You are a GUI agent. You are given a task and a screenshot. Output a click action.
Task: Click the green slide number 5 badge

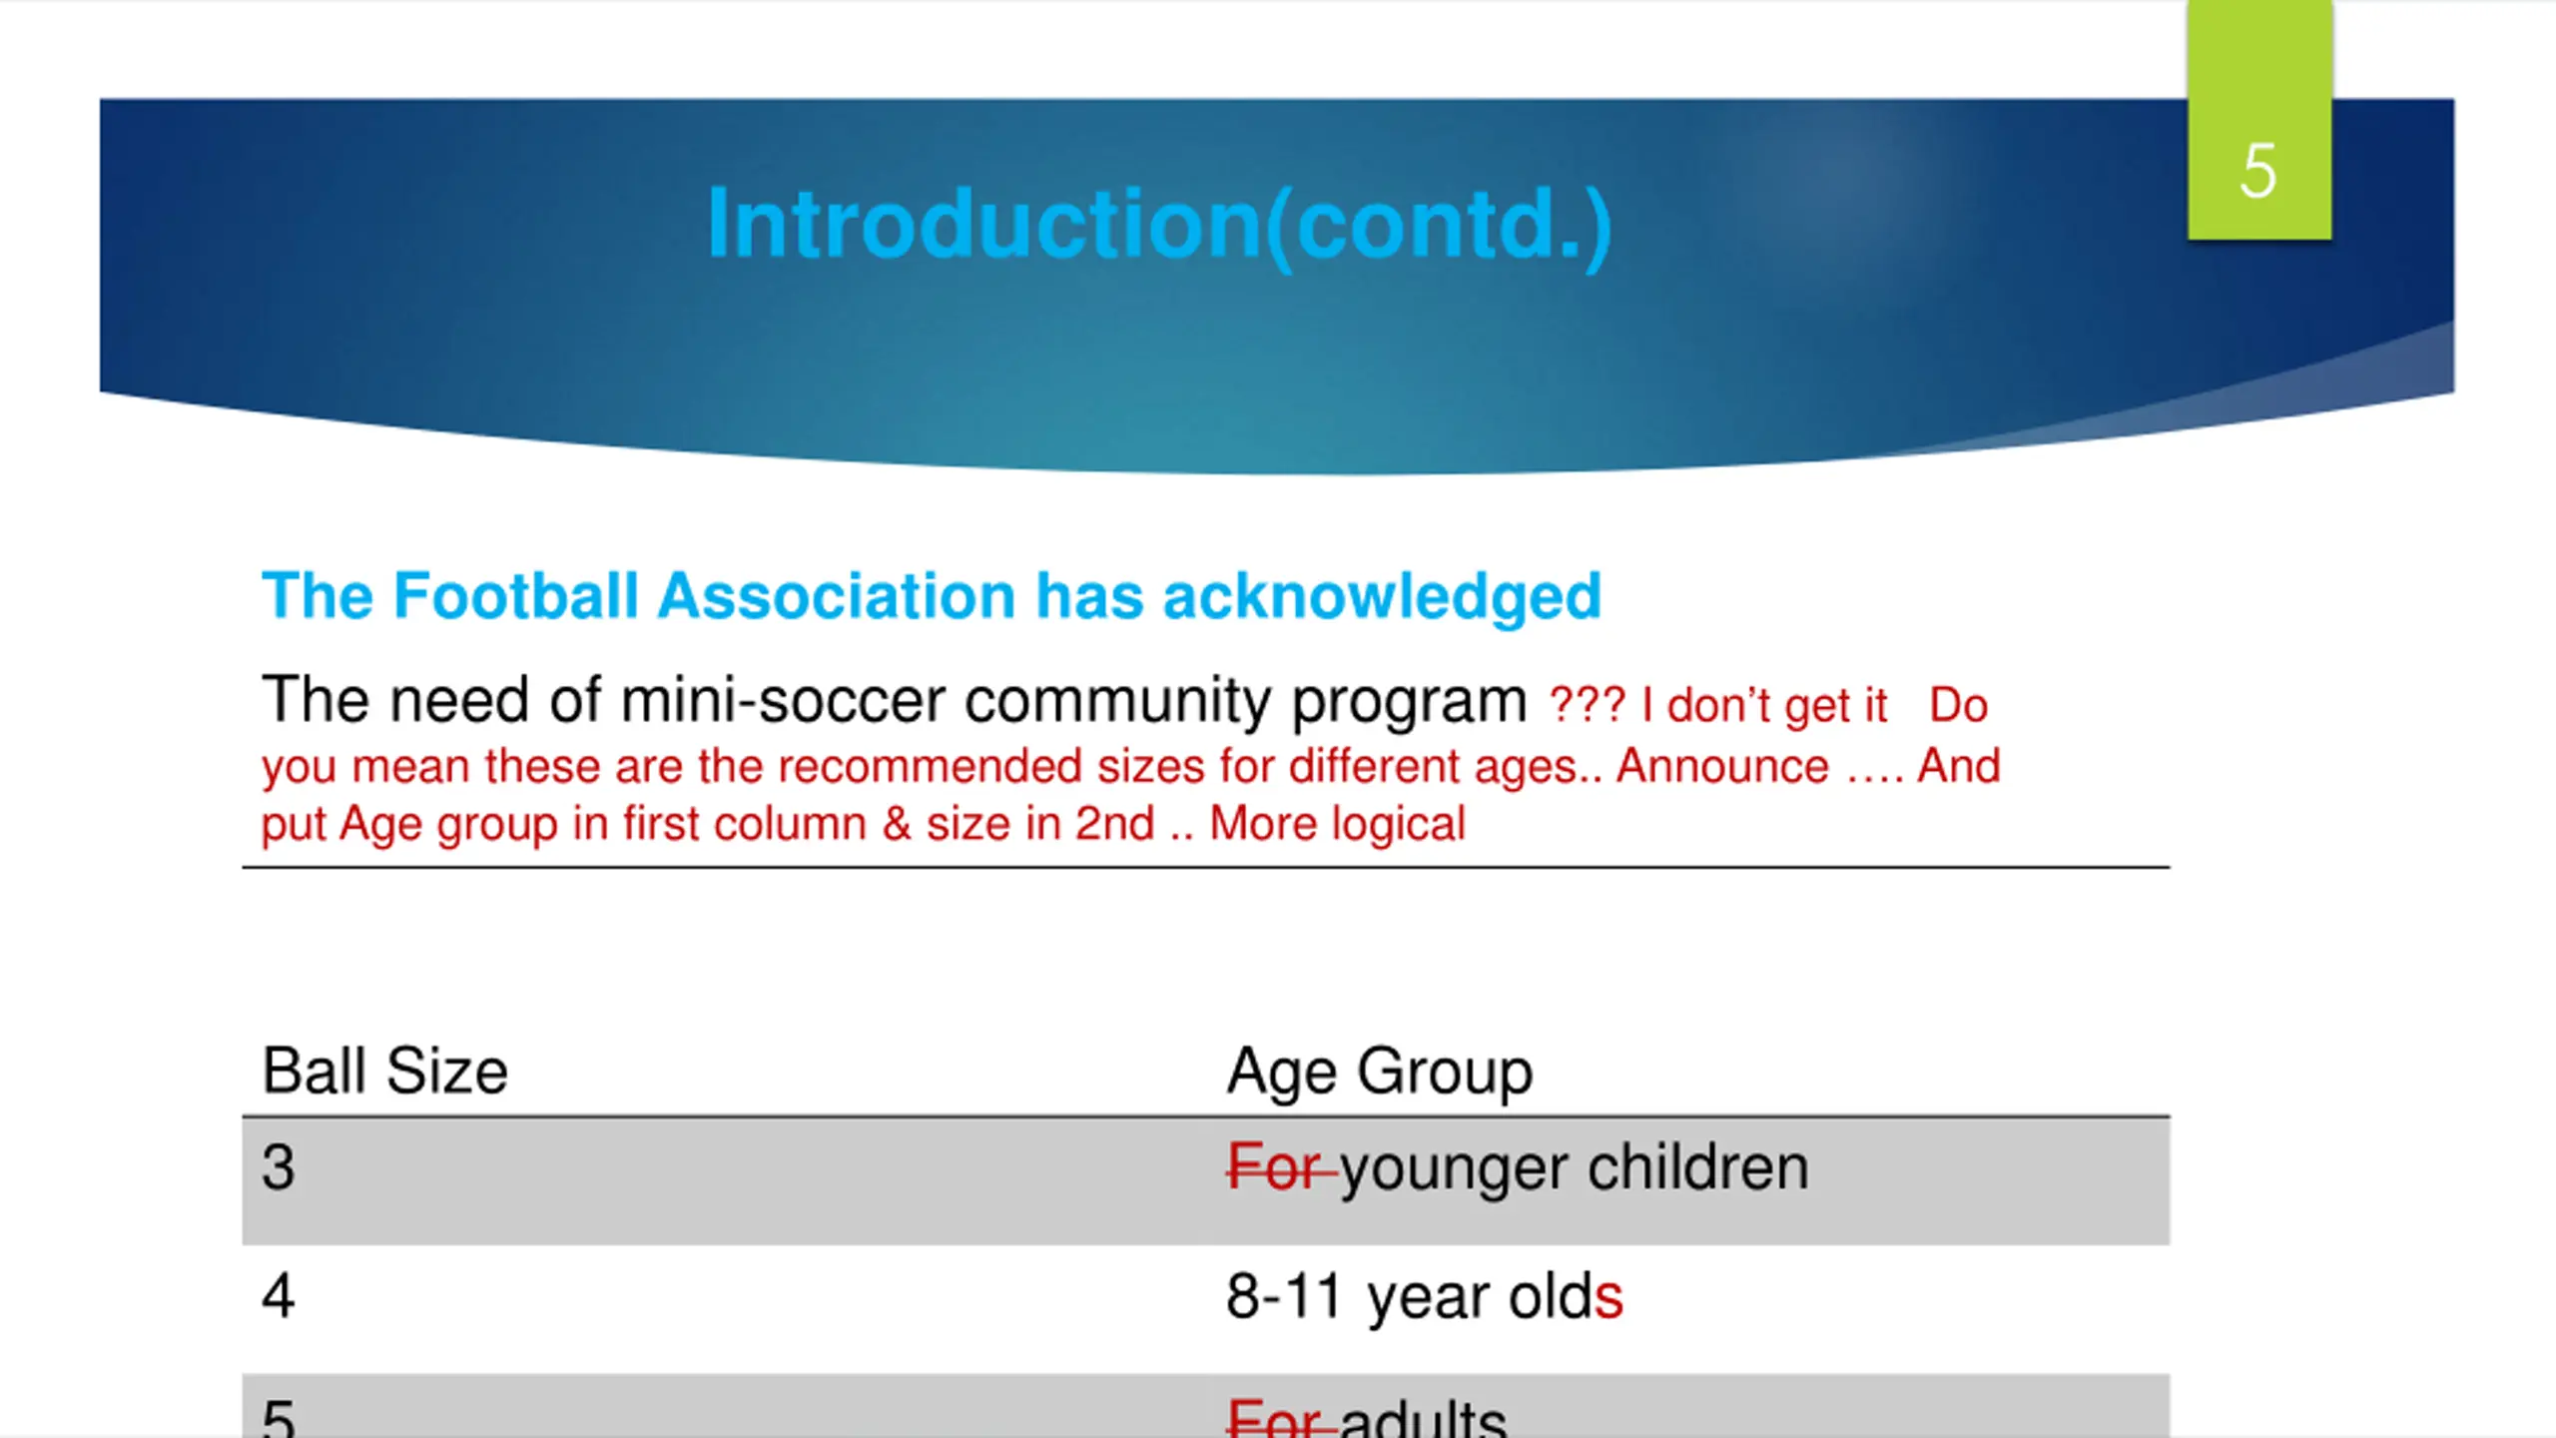[x=2259, y=120]
